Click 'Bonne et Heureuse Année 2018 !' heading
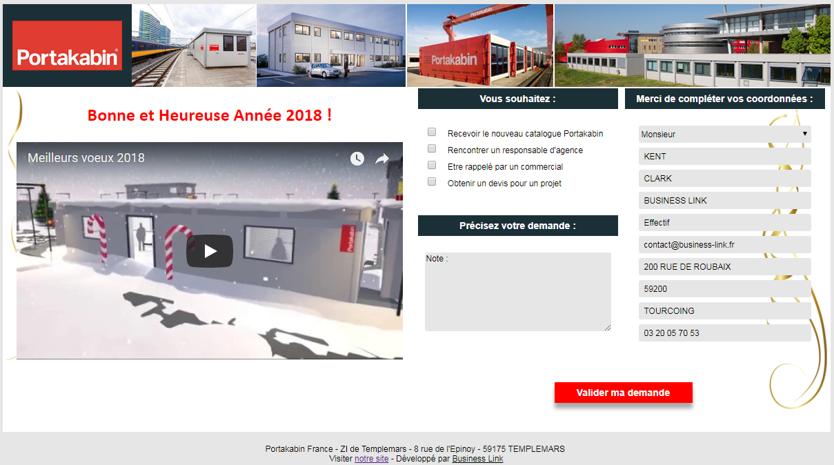The image size is (834, 465). (x=210, y=115)
